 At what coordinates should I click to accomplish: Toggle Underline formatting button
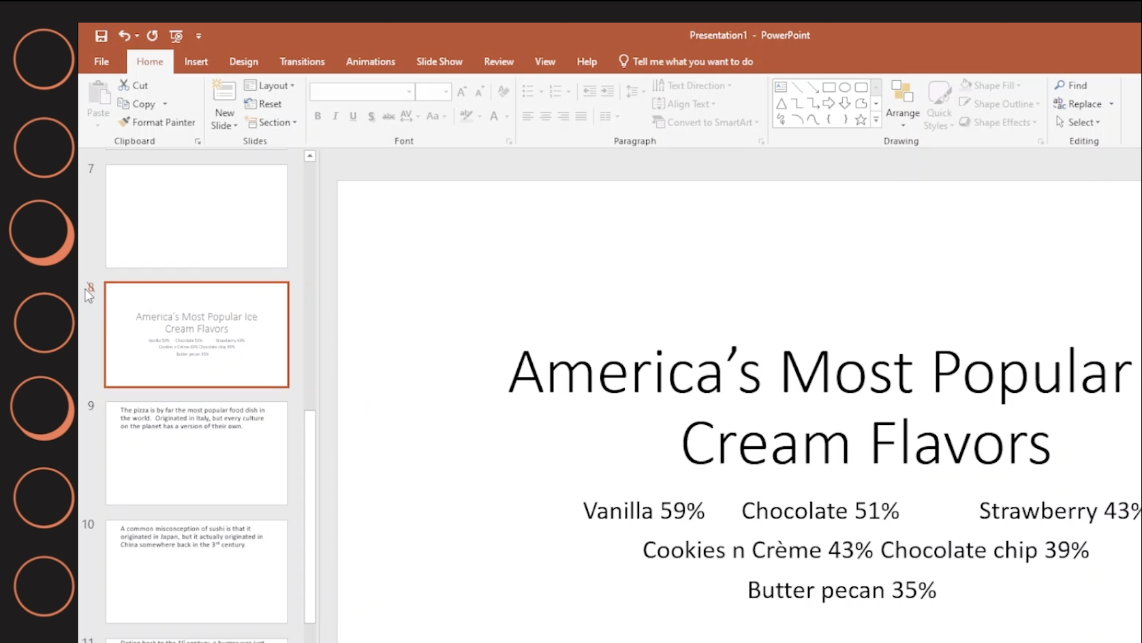click(x=353, y=116)
